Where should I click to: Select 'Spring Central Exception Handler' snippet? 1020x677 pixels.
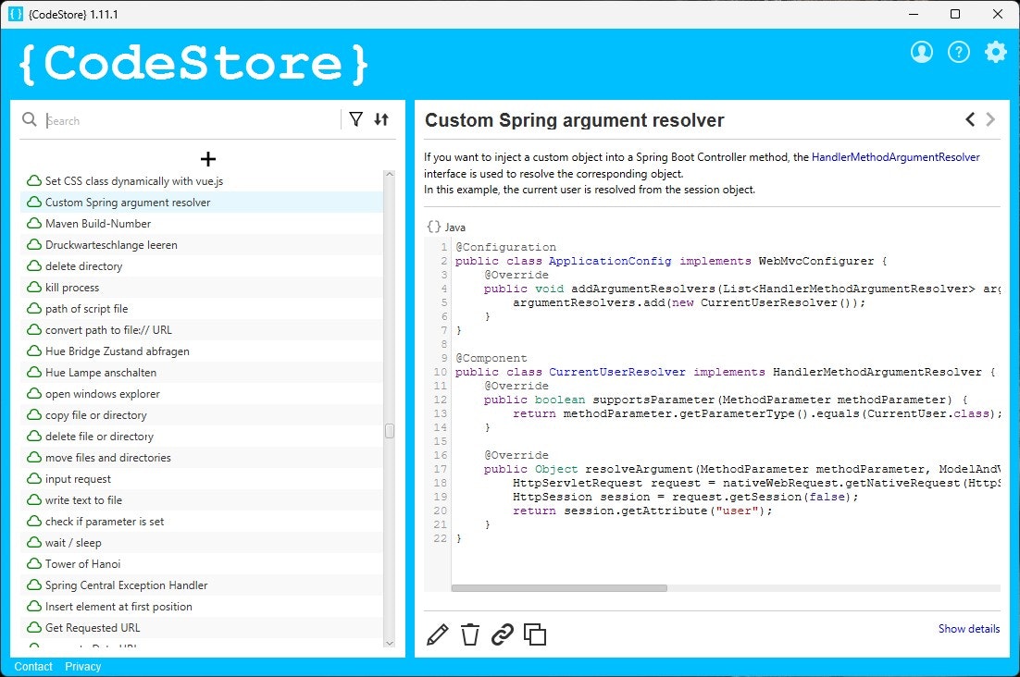pos(202,585)
